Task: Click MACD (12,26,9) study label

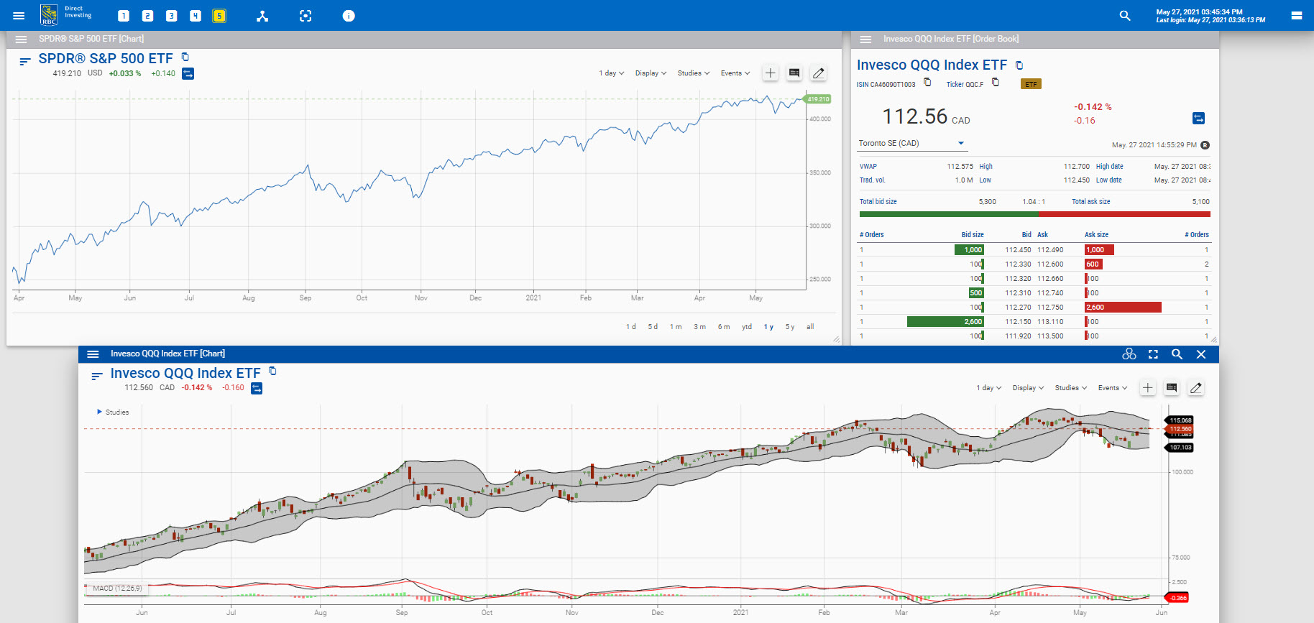Action: coord(117,589)
